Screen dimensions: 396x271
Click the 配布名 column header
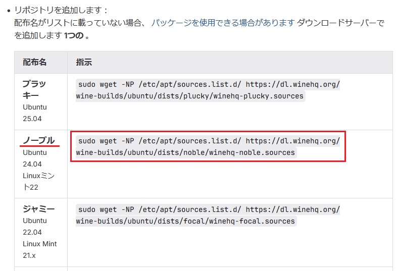pos(35,62)
